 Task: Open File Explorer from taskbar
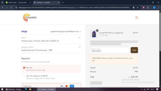[30, 89]
